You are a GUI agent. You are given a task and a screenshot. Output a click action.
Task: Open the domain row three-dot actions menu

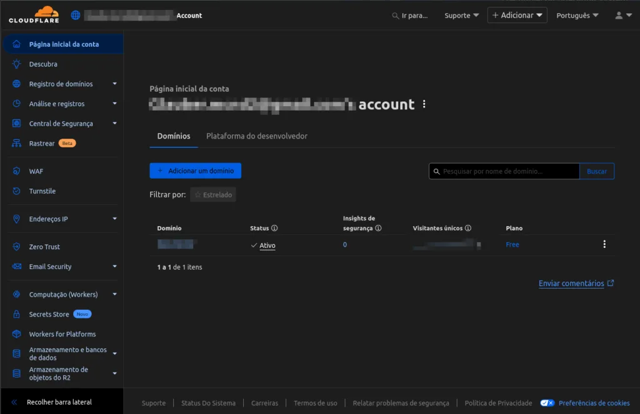604,244
